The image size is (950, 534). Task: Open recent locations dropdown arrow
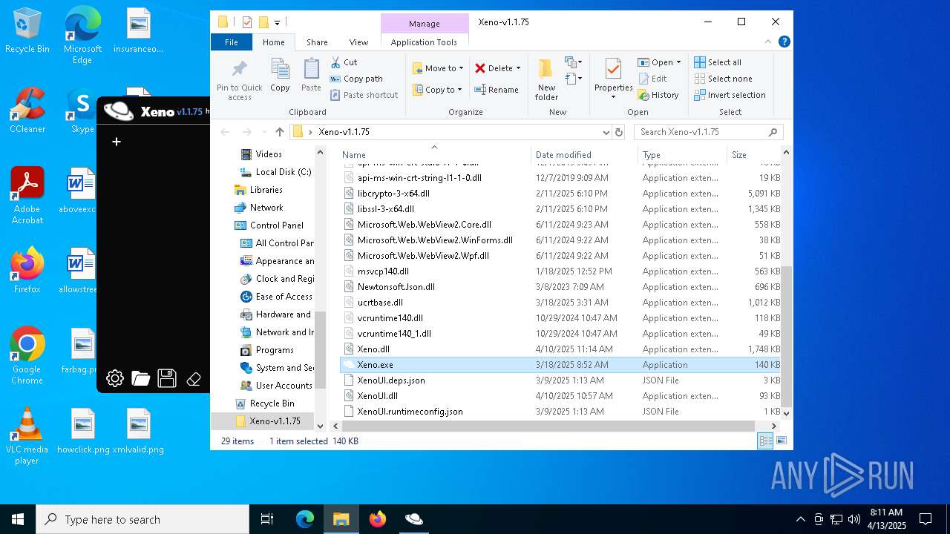(263, 132)
